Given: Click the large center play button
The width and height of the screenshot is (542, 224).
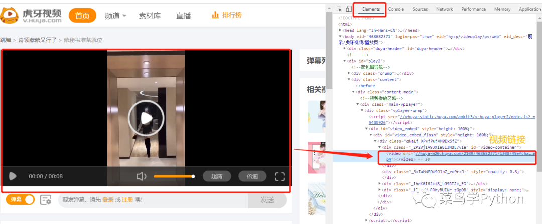Looking at the screenshot, I should (x=145, y=118).
